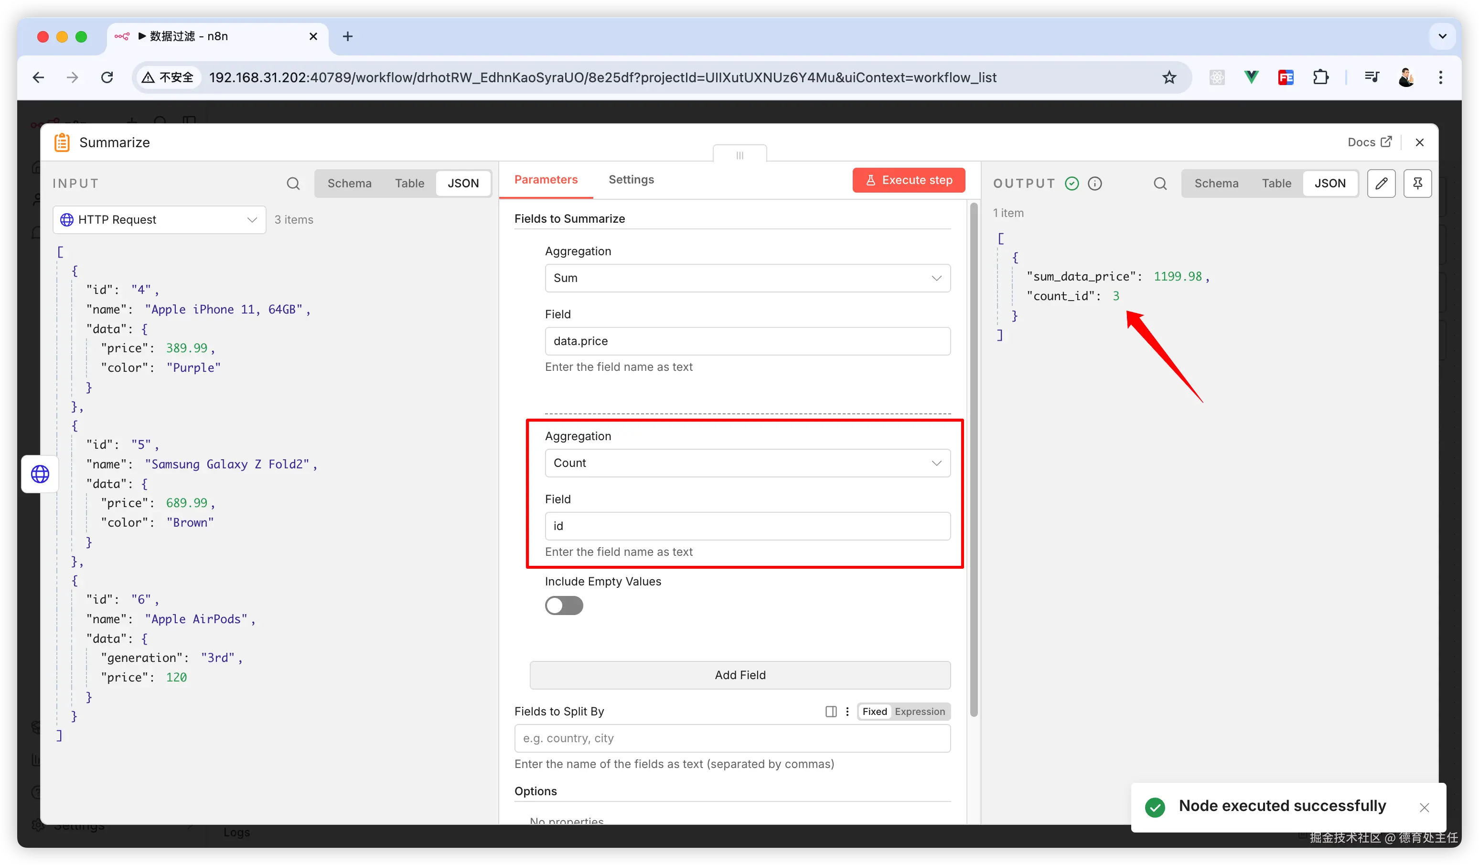Open the browser extensions puzzle icon
The width and height of the screenshot is (1479, 865).
pyautogui.click(x=1320, y=77)
